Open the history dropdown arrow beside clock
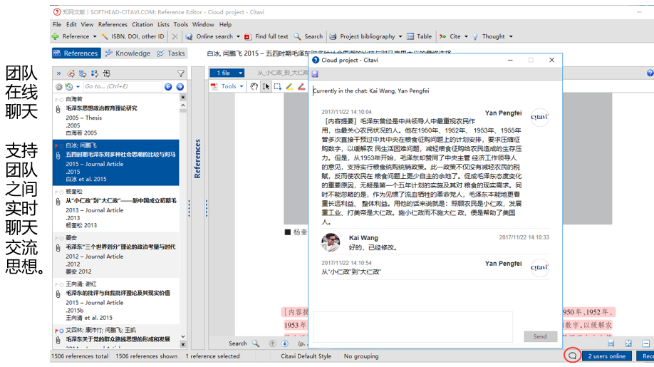The width and height of the screenshot is (654, 367). [x=78, y=87]
